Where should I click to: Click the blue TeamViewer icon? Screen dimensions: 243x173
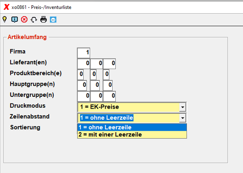coord(53,20)
